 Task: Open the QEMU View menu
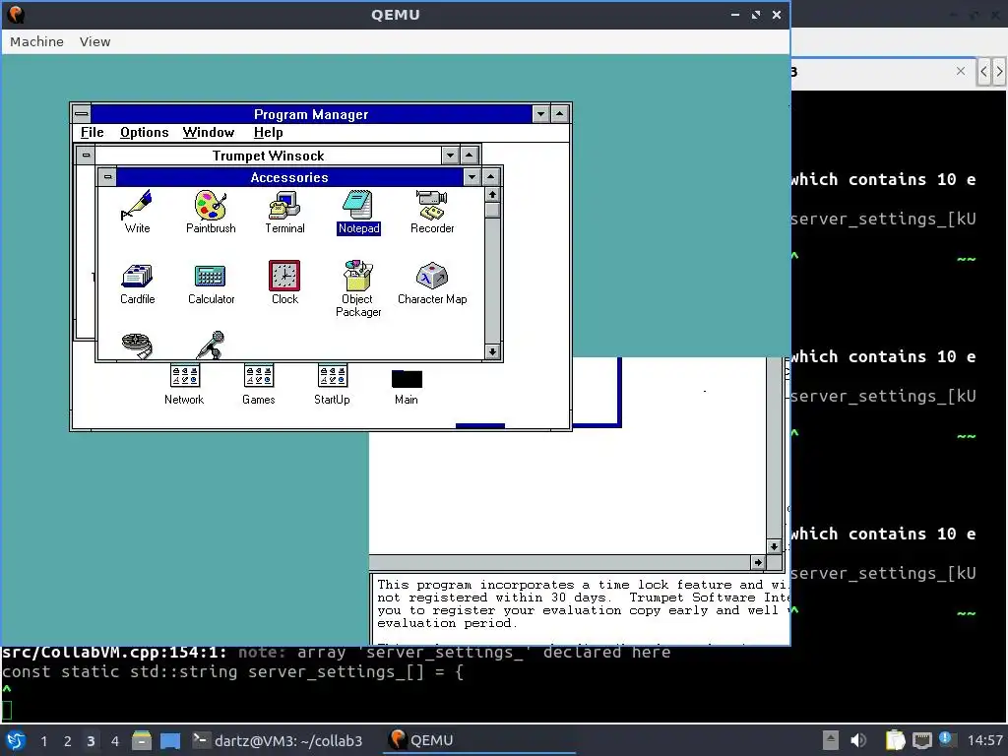(x=95, y=41)
